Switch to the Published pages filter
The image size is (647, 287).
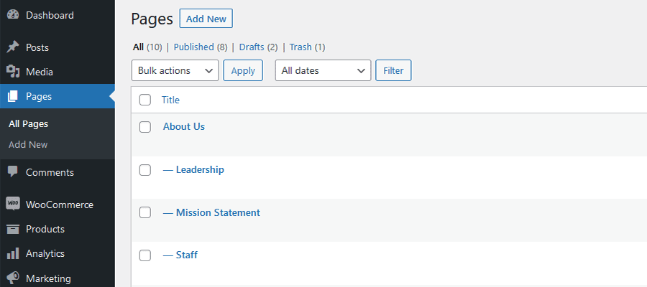[x=194, y=47]
